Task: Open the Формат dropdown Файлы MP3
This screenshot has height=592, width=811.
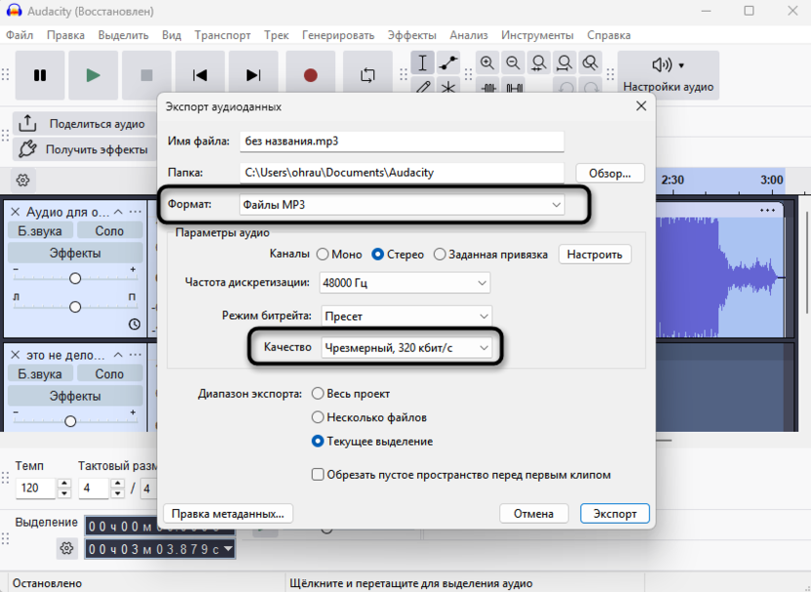Action: (x=402, y=205)
